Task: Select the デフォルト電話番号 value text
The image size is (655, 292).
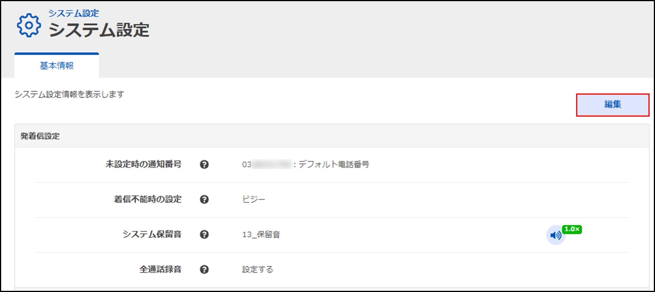Action: click(334, 164)
